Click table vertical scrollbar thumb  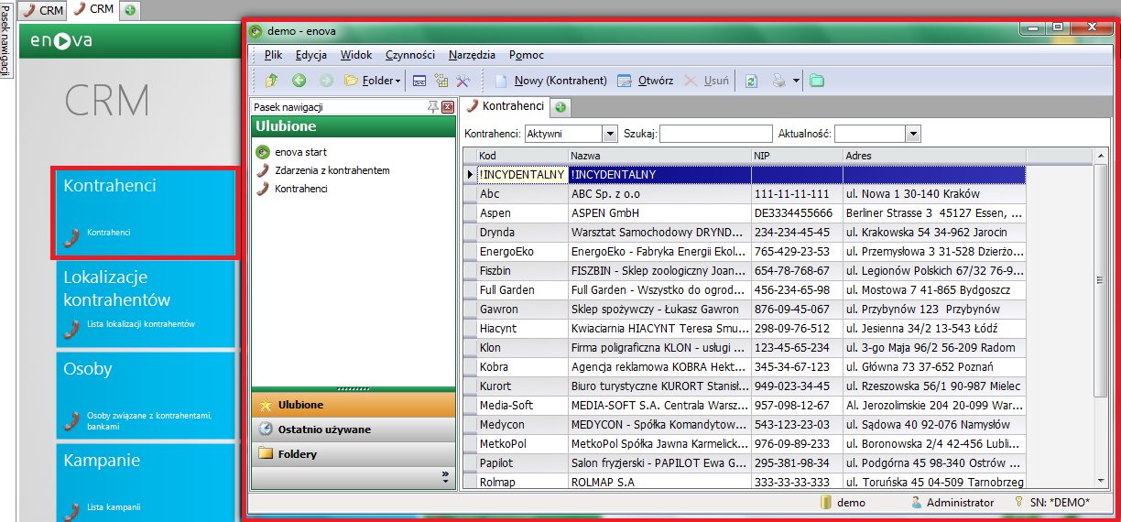point(1101,280)
